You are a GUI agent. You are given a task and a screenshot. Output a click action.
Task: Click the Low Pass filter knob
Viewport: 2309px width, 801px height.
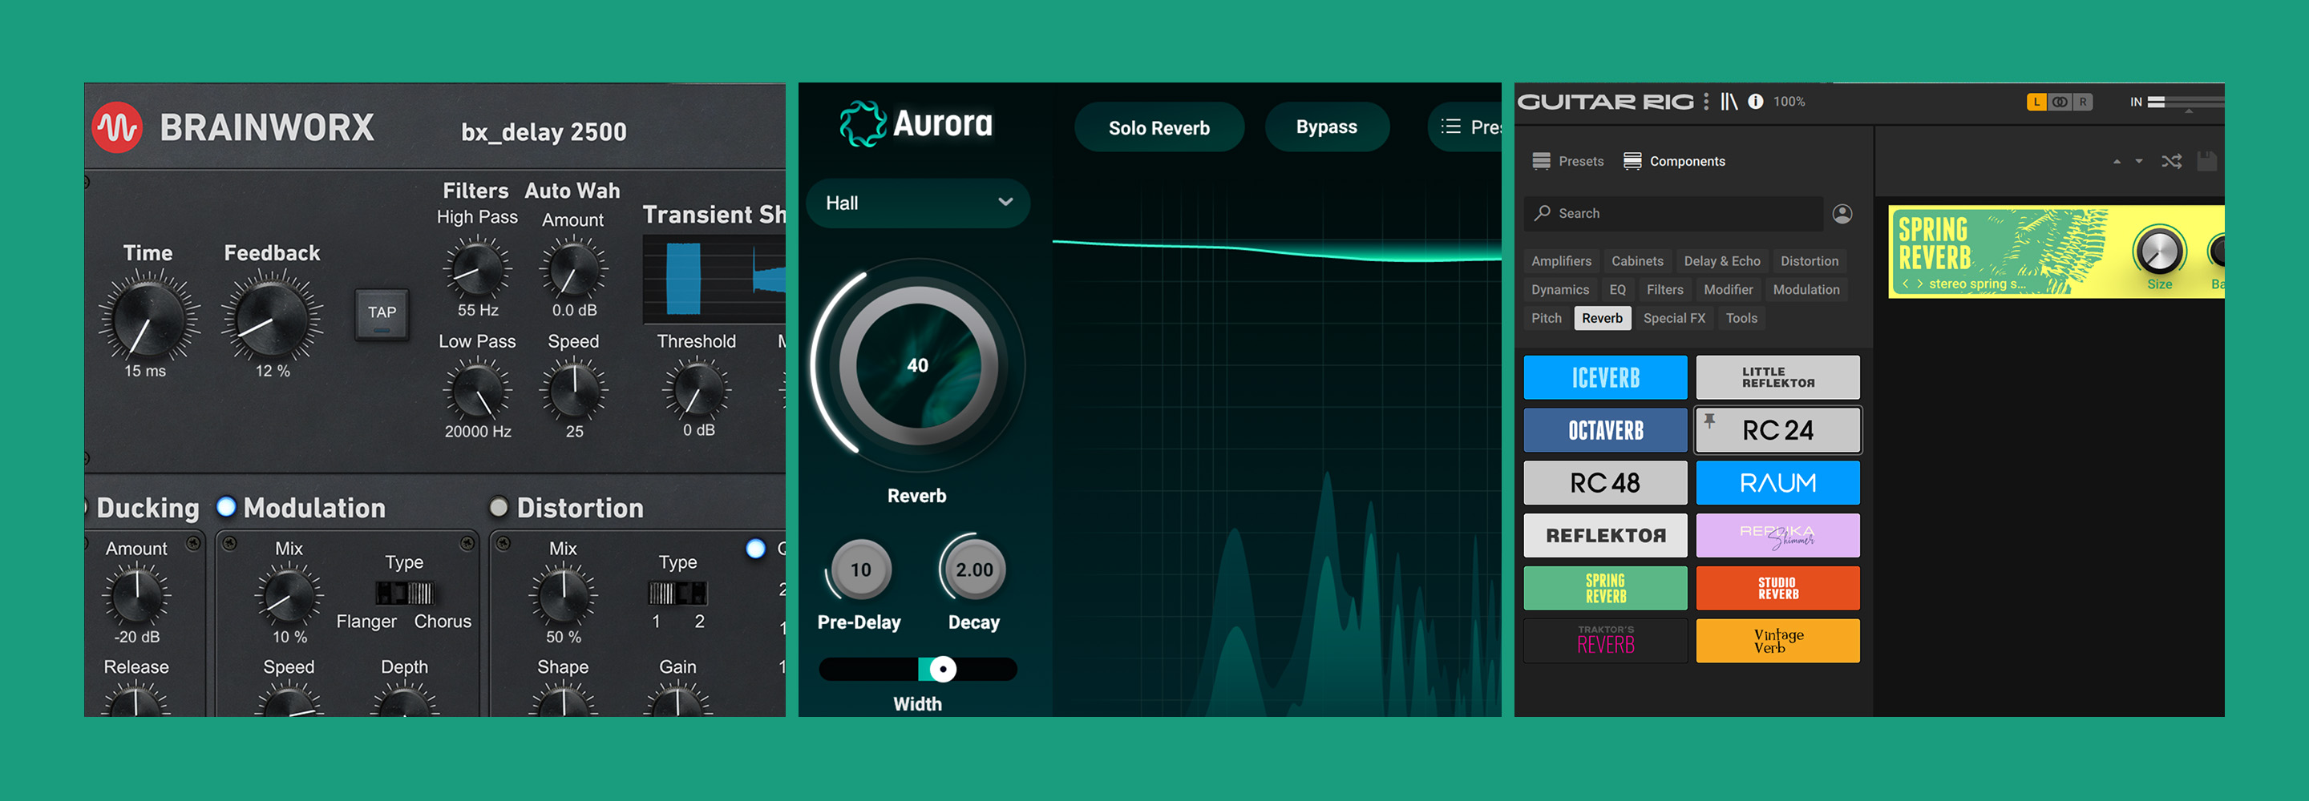[478, 391]
